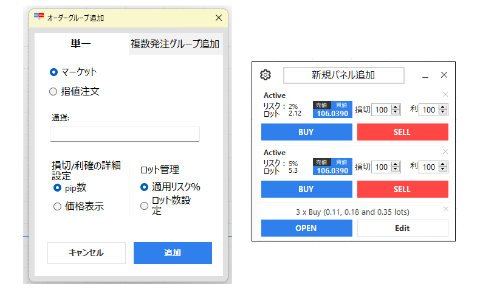Click SELL in the 2% risk panel
The width and height of the screenshot is (480, 295).
pos(402,132)
